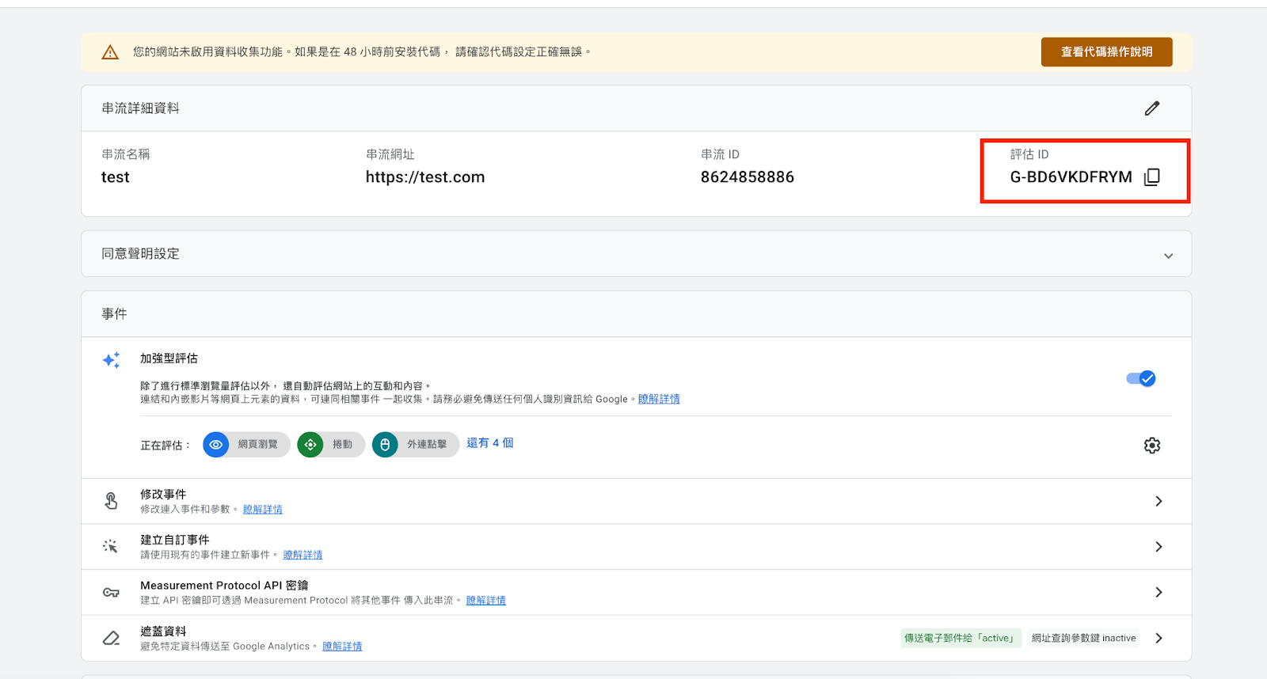
Task: Show 還有 4 個 more measurements
Action: (x=490, y=443)
